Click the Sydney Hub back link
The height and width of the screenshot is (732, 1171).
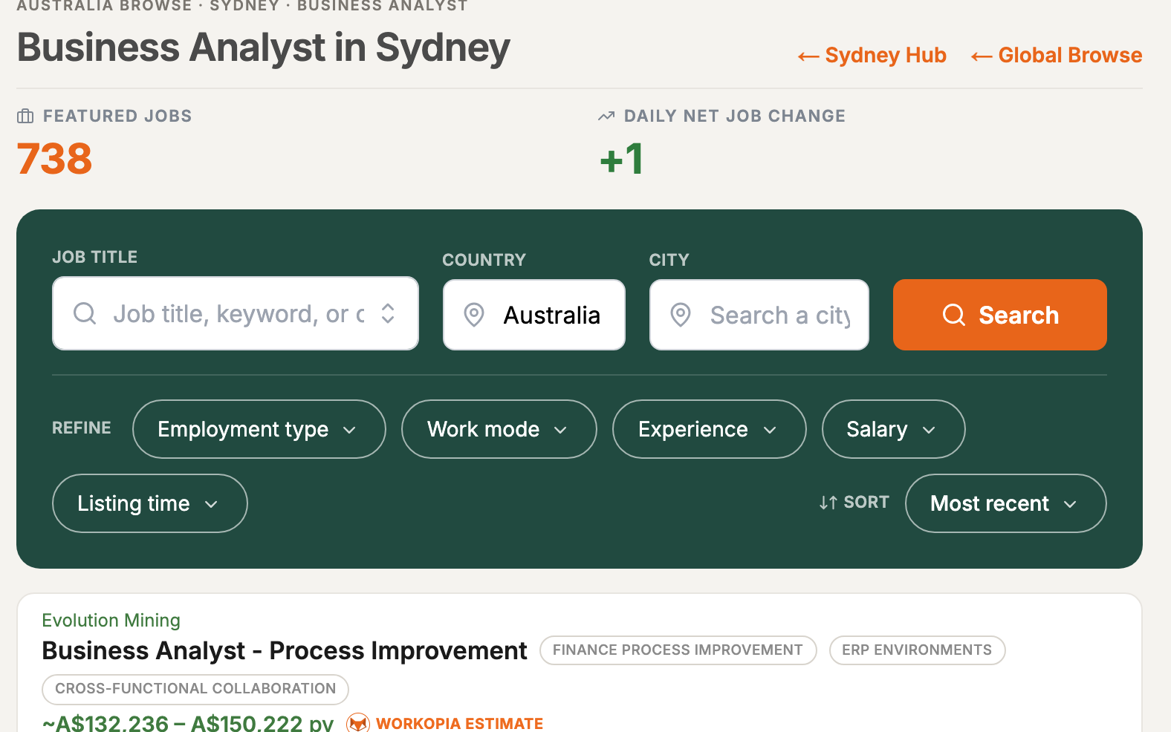(x=872, y=56)
